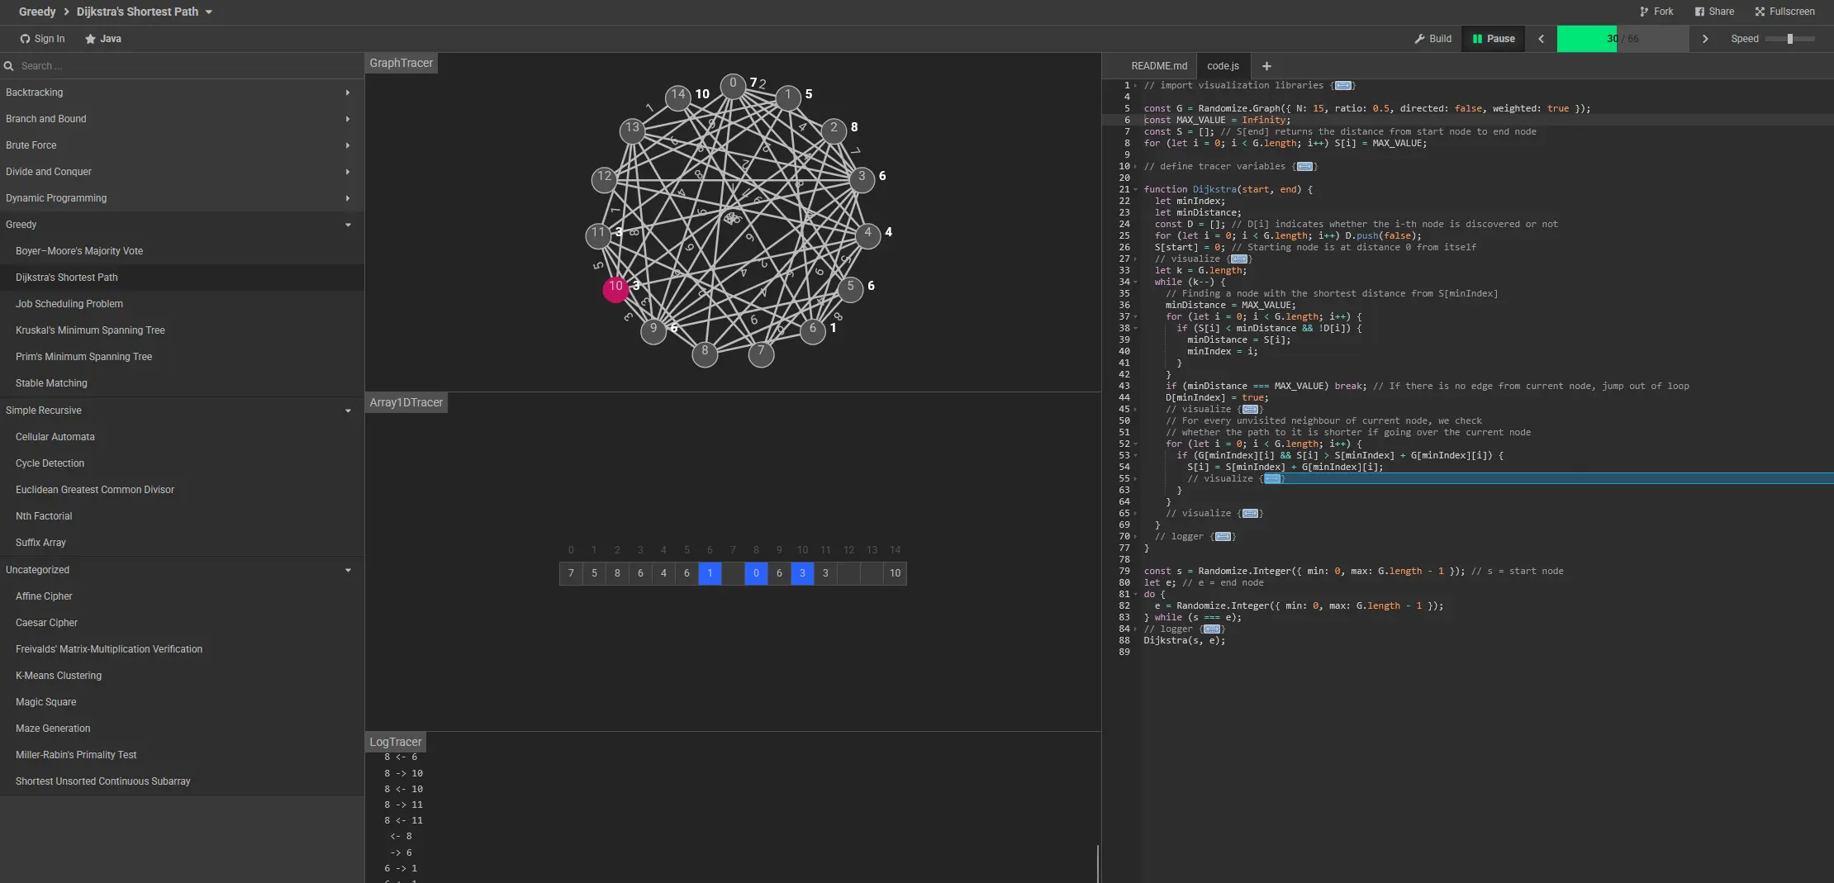Open Sign In with GitHub icon
This screenshot has height=883, width=1834.
click(x=25, y=39)
